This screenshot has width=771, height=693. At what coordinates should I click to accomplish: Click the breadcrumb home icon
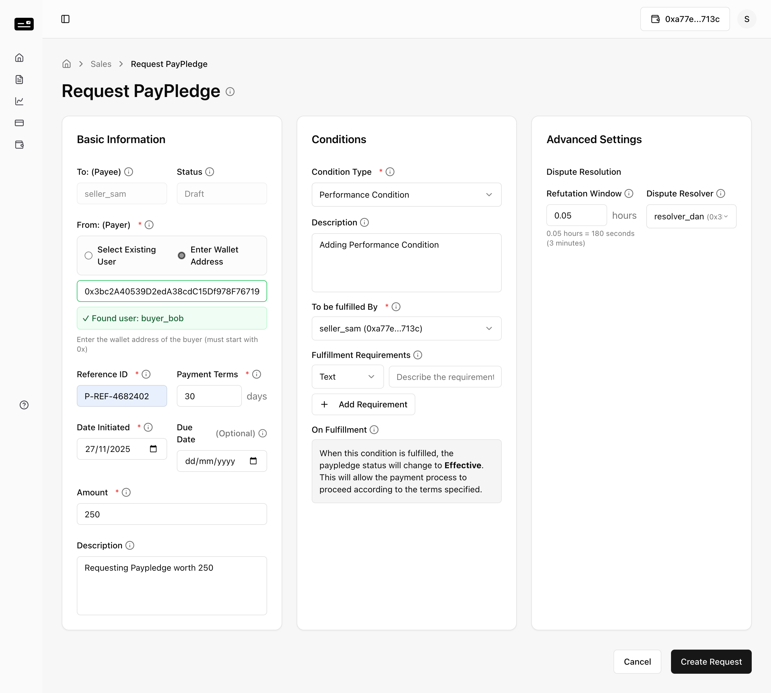coord(67,64)
